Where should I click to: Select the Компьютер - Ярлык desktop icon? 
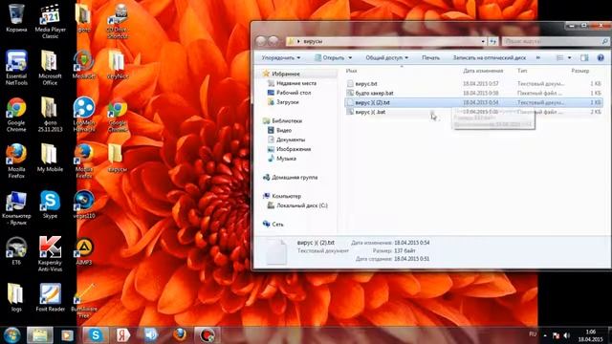pyautogui.click(x=16, y=208)
